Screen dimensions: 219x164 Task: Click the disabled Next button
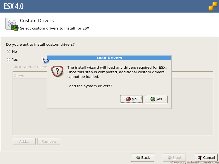(x=174, y=157)
